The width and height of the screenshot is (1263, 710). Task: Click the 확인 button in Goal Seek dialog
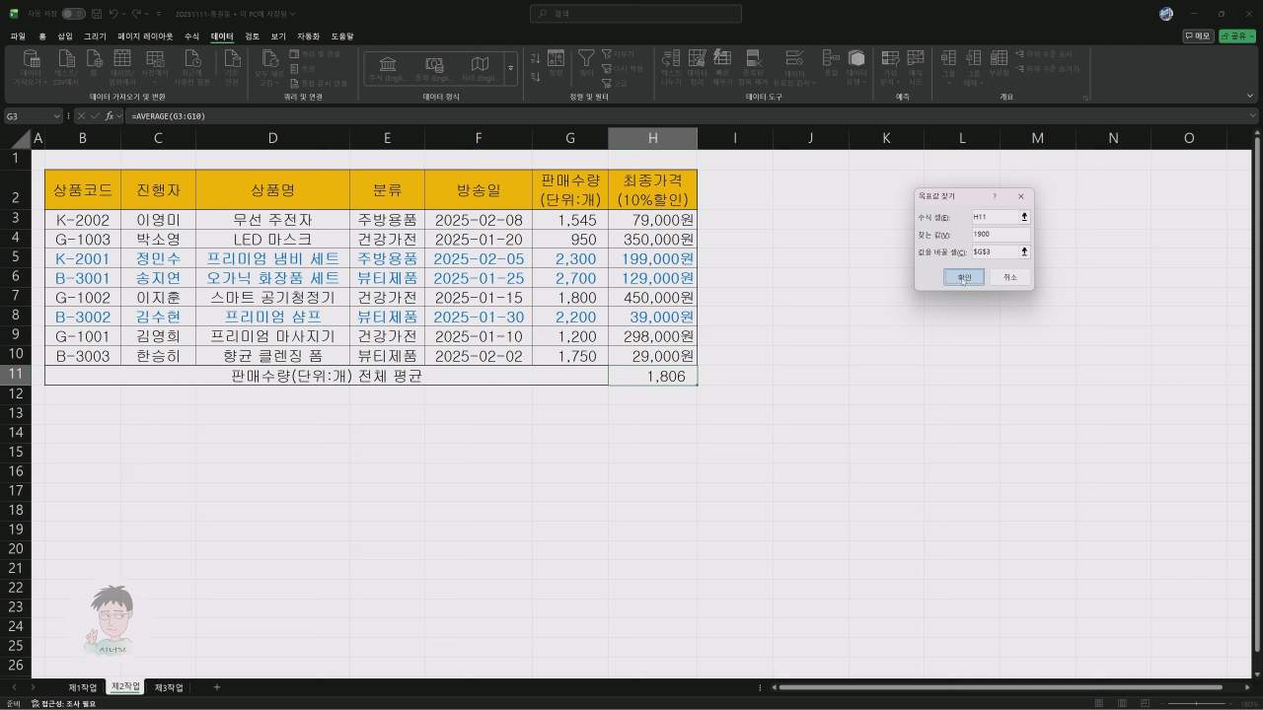click(963, 278)
